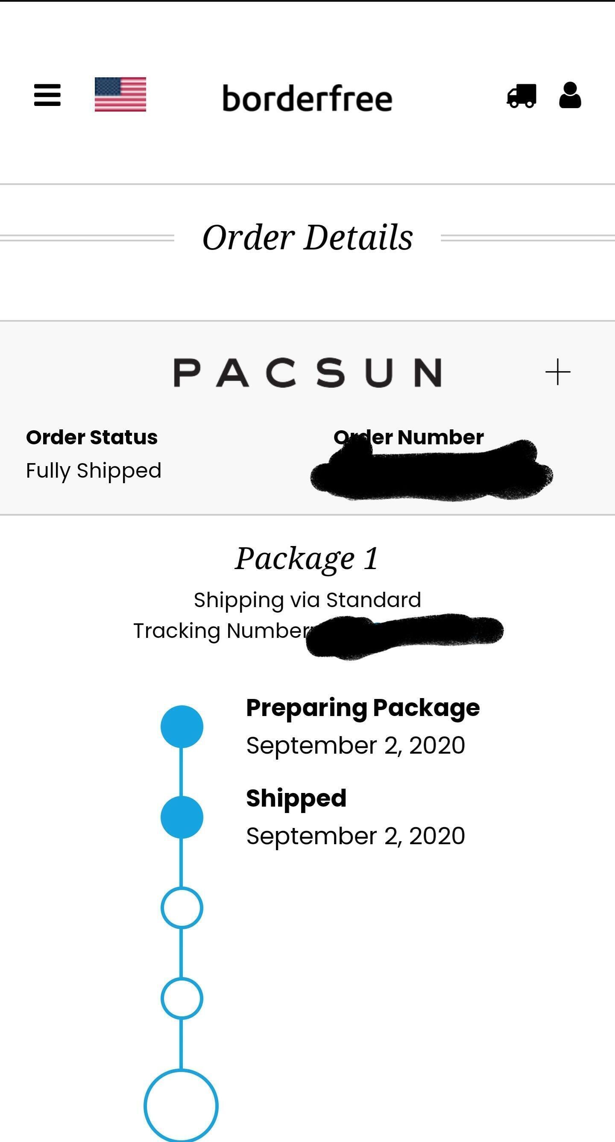Click the Fully Shipped status text
This screenshot has width=615, height=1142.
tap(94, 470)
